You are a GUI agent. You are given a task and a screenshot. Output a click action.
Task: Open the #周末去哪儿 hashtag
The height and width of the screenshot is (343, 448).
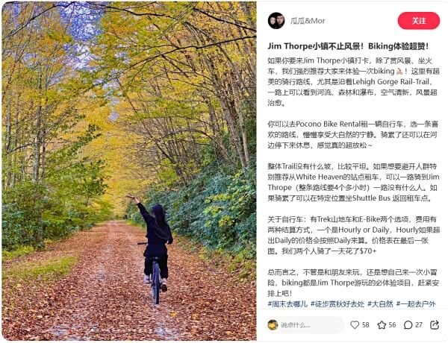coord(287,304)
